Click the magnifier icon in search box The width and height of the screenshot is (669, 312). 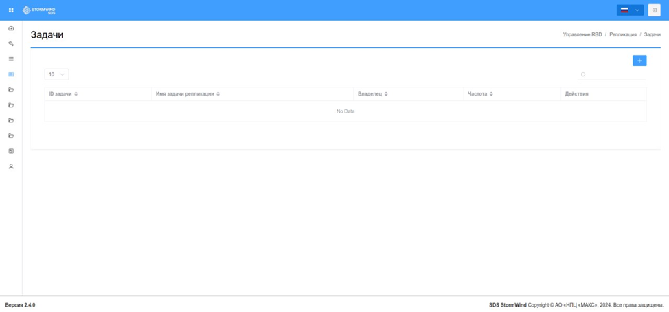(x=583, y=74)
